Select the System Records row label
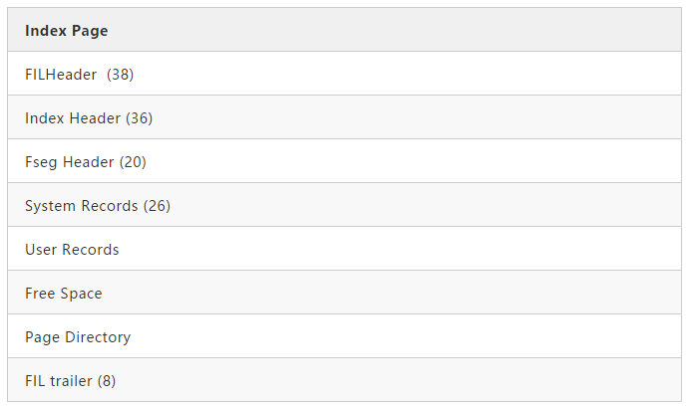Viewport: 690px width, 406px height. tap(82, 206)
